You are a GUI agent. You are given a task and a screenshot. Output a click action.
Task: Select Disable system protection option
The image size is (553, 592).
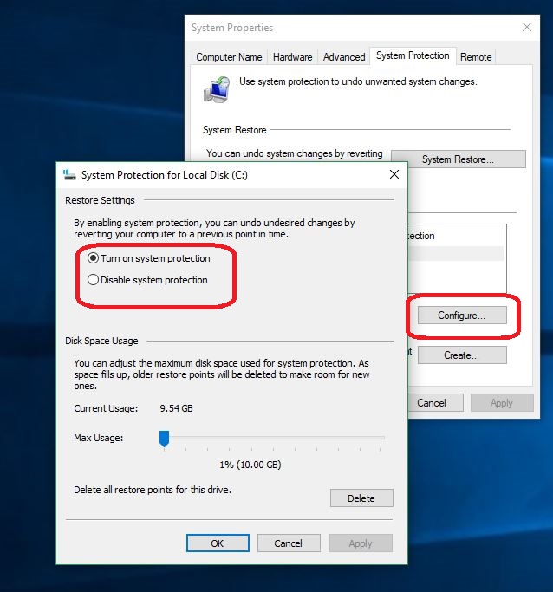click(x=94, y=280)
